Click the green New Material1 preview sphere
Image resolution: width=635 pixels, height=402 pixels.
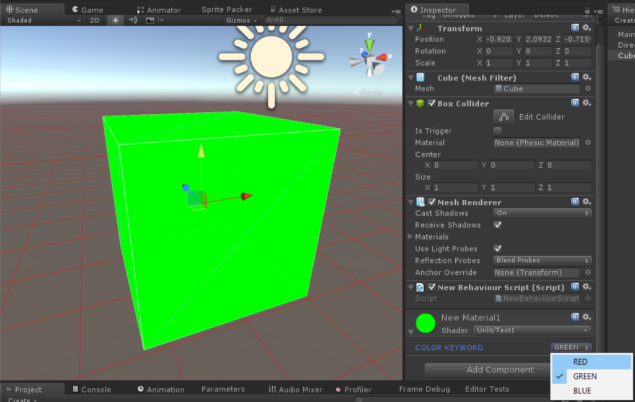pyautogui.click(x=425, y=323)
